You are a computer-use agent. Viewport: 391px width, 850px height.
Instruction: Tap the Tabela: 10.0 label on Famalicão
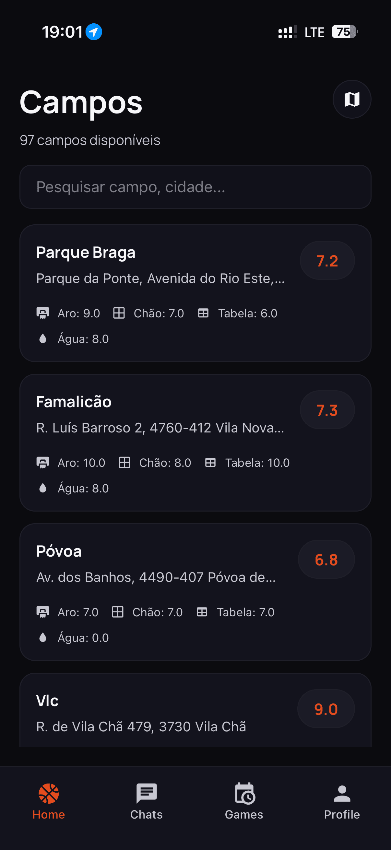pos(257,463)
